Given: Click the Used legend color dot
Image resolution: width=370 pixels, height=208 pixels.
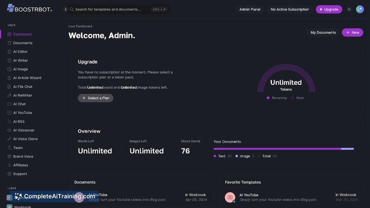Looking at the screenshot, I should 292,98.
